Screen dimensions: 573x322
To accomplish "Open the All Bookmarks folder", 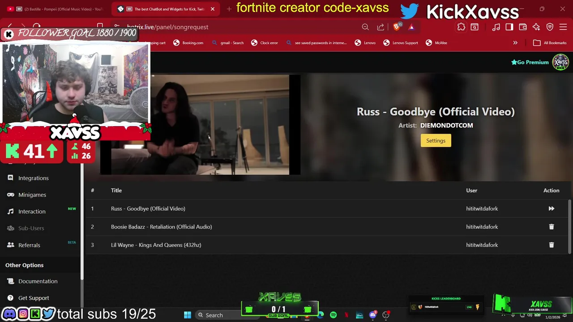I will [550, 43].
